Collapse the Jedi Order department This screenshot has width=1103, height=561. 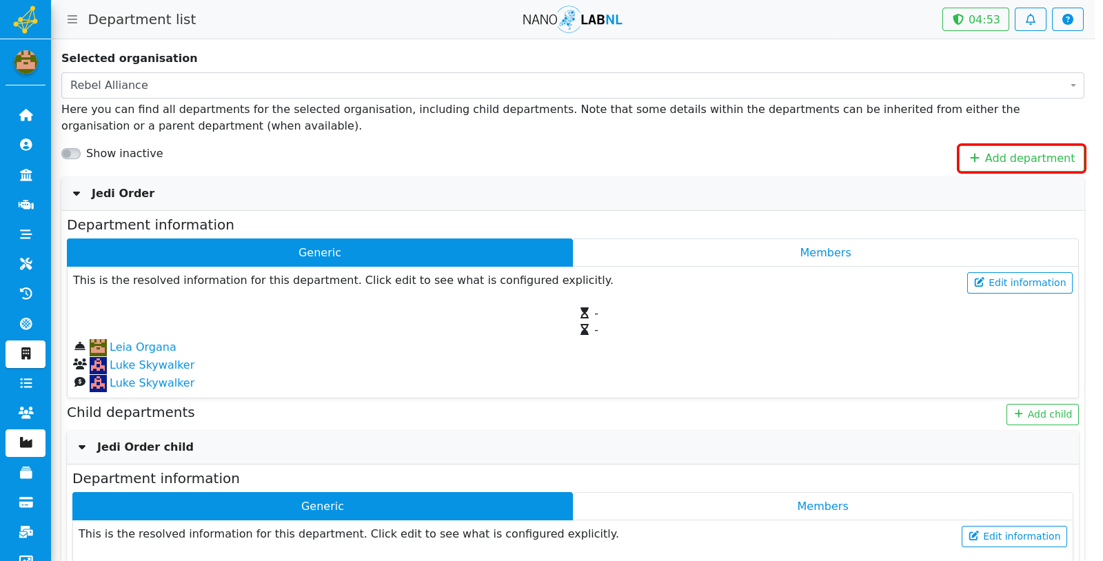pos(77,194)
